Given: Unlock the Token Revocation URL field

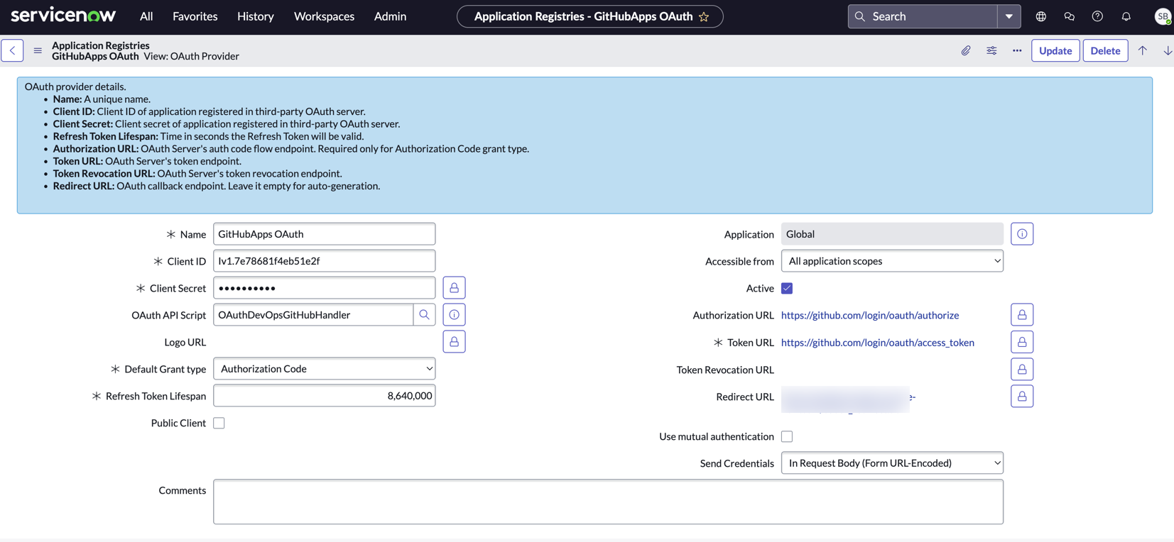Looking at the screenshot, I should [x=1022, y=369].
